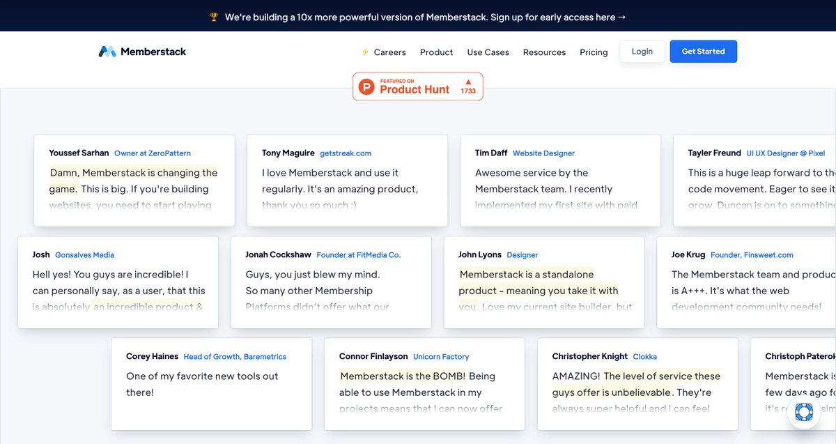Open the help lifebuoy chat widget
Viewport: 836px width, 444px height.
coord(804,412)
